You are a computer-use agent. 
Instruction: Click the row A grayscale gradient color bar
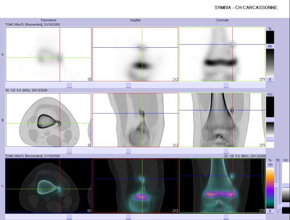pos(270,63)
